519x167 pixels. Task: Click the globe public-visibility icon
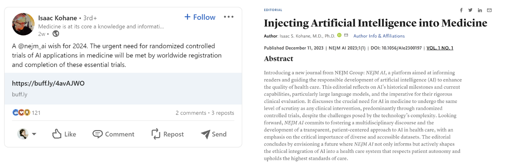coord(56,34)
